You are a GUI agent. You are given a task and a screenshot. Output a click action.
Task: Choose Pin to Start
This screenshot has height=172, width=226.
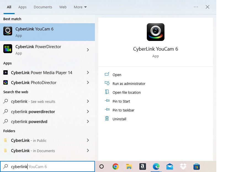[121, 101]
